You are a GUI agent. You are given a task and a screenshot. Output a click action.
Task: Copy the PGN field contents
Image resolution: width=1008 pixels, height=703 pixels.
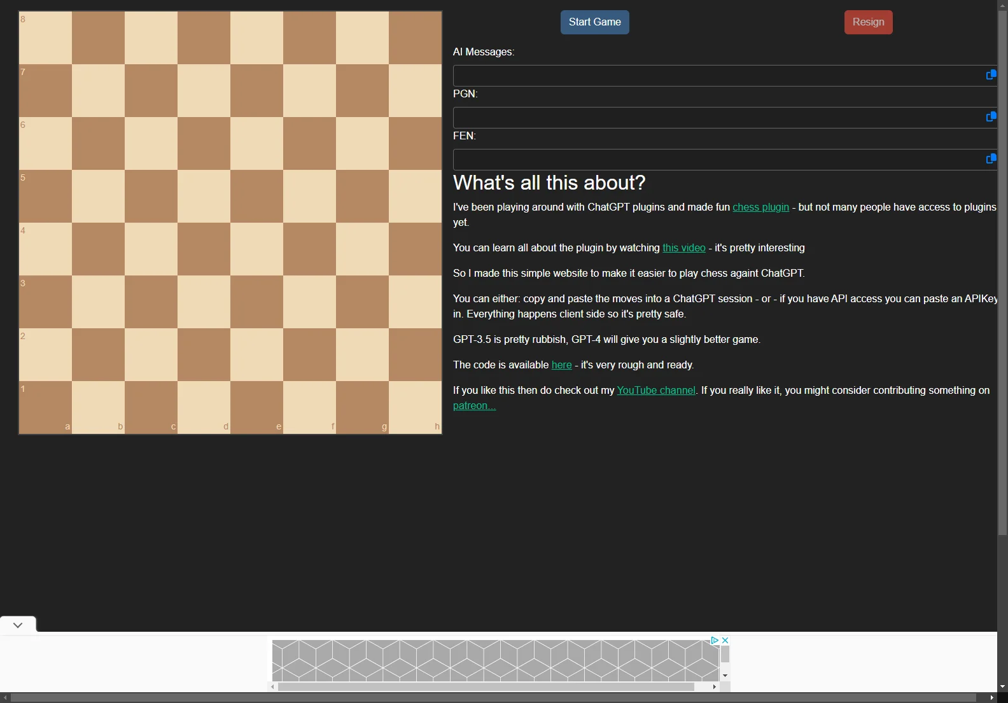[991, 117]
